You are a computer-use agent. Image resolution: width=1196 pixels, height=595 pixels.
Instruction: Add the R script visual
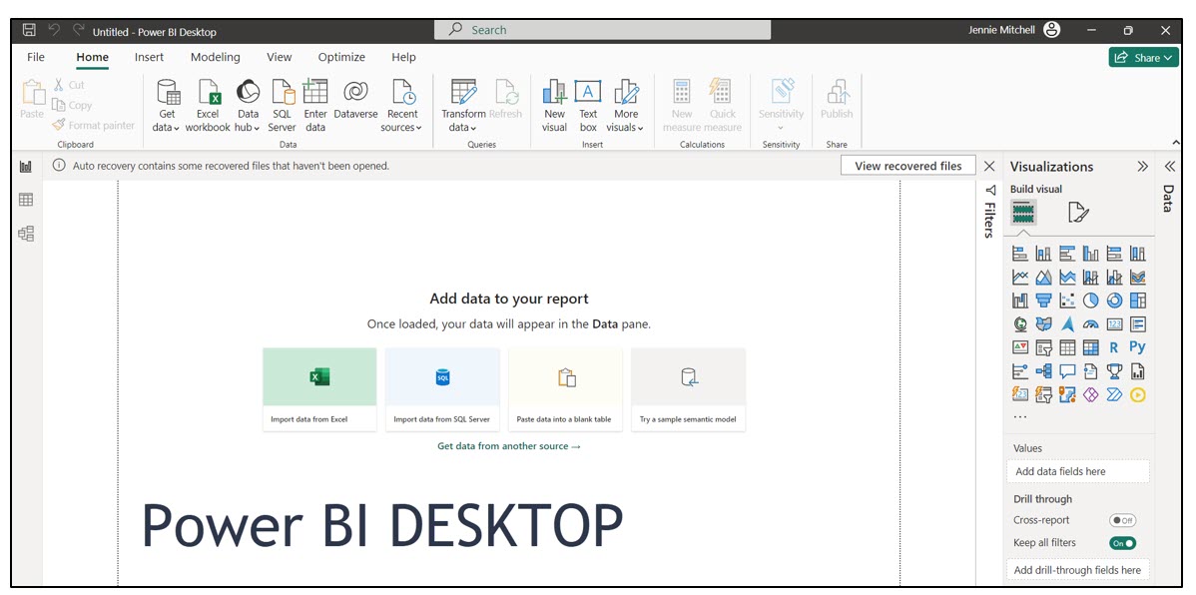(1114, 347)
